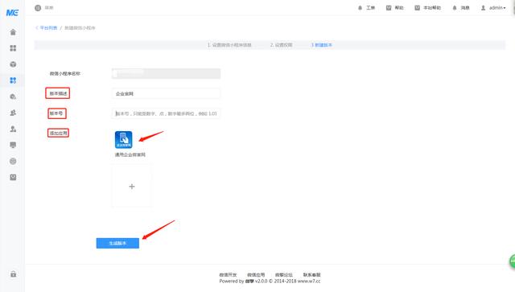
Task: Open 微信开发 footer link
Action: (x=228, y=274)
